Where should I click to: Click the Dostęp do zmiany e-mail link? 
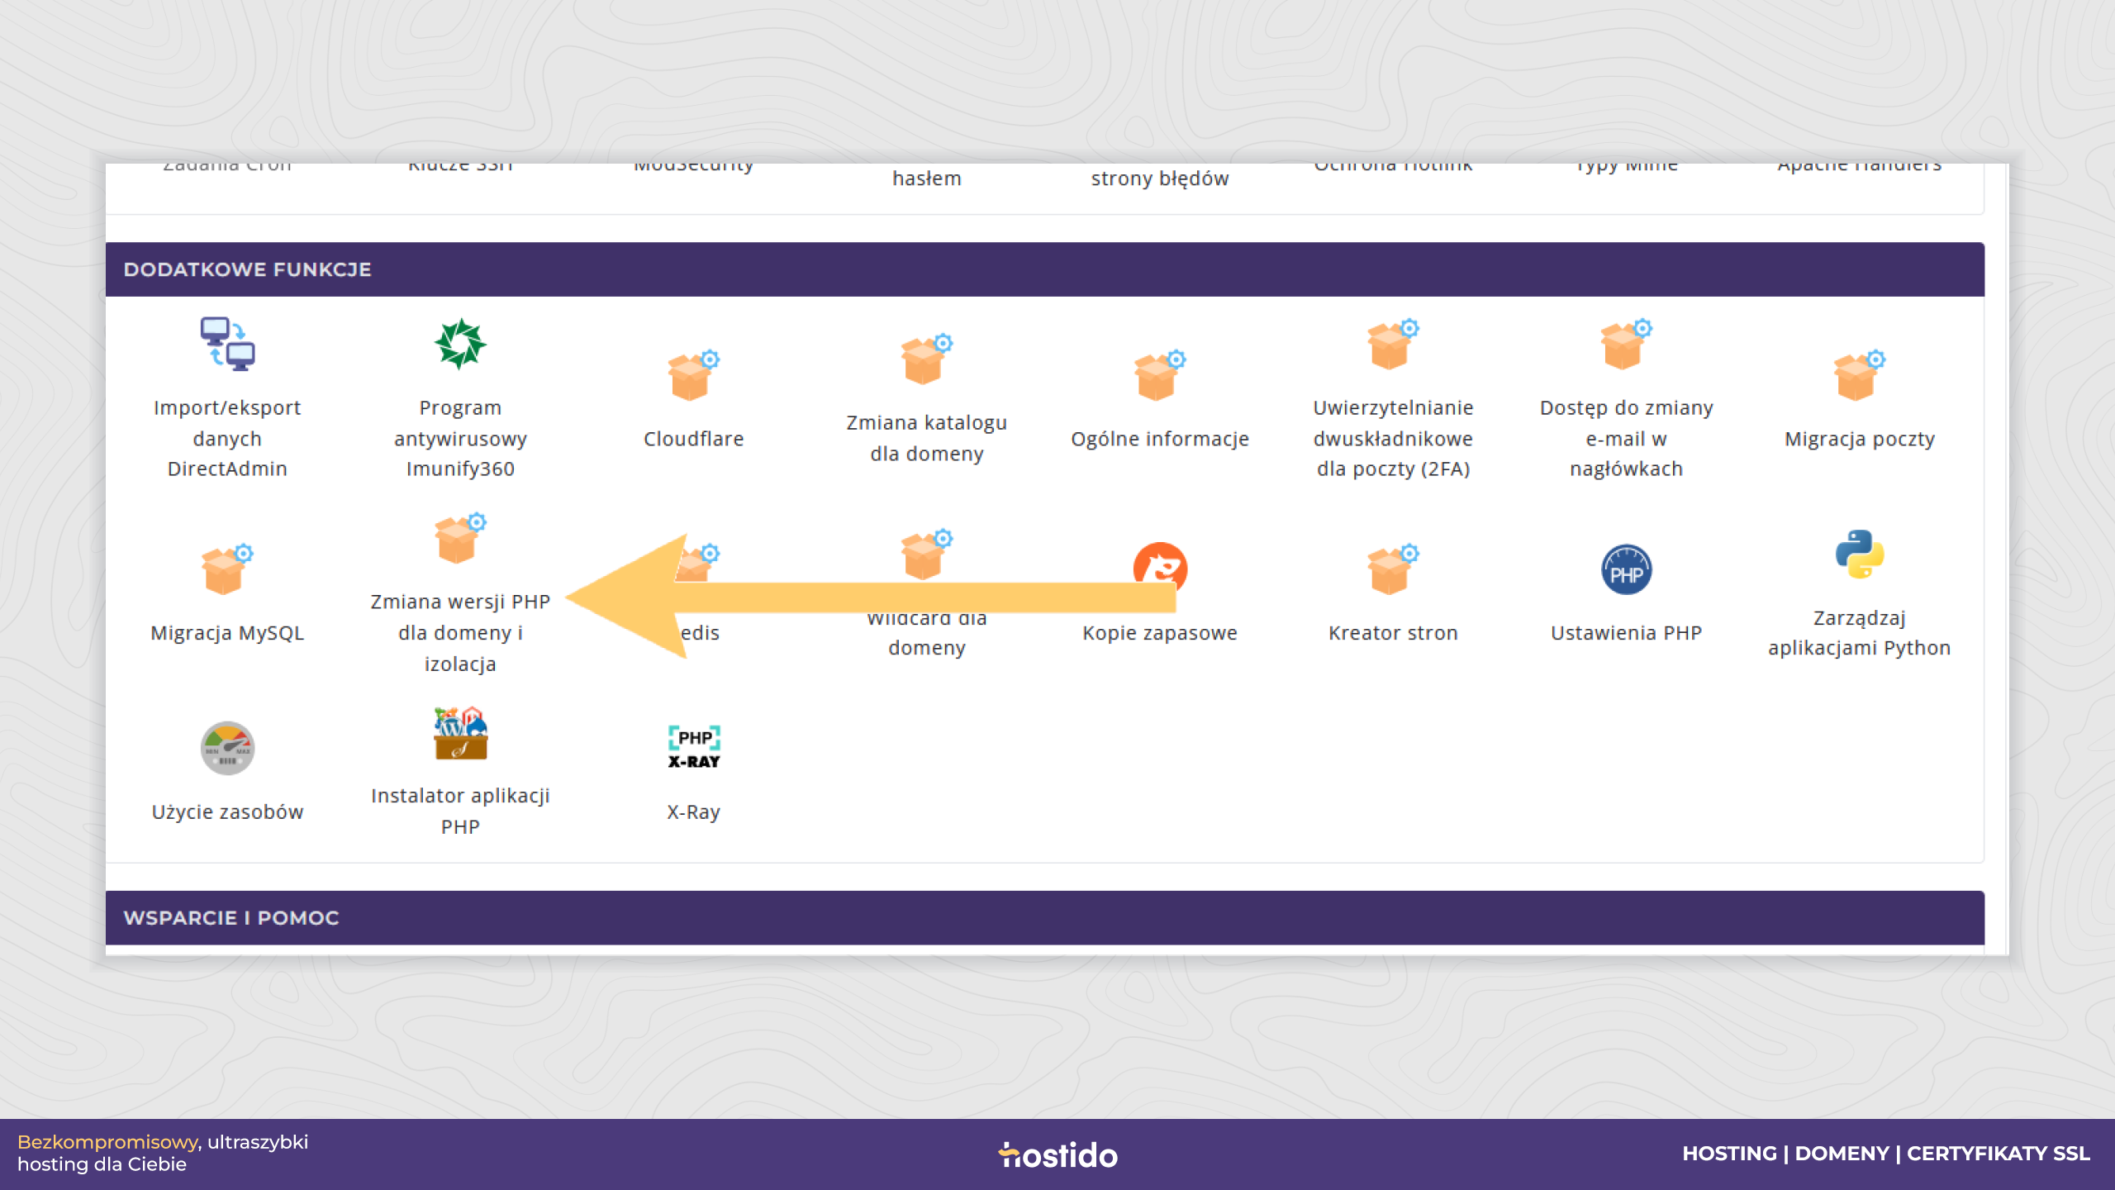point(1626,438)
